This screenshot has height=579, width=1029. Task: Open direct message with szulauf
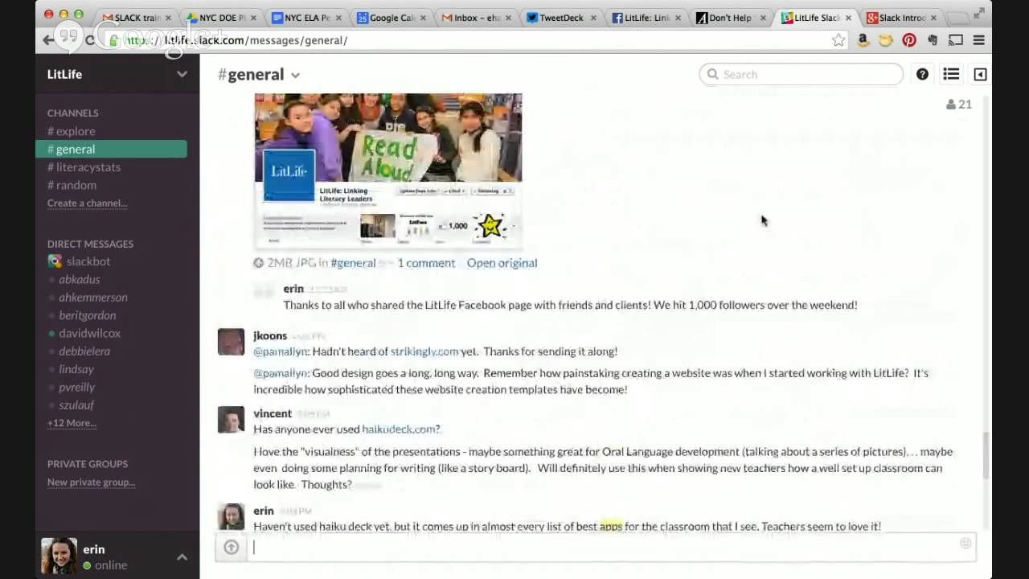click(76, 405)
